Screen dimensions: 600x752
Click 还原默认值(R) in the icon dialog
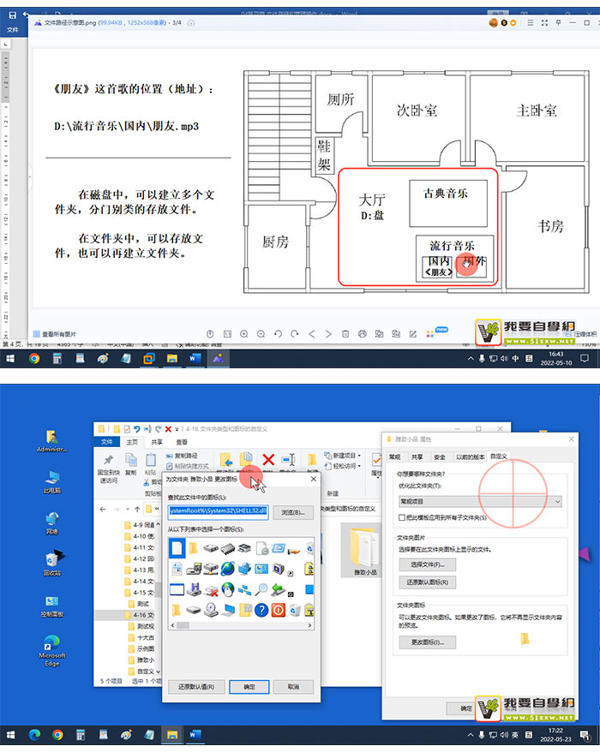pos(195,687)
